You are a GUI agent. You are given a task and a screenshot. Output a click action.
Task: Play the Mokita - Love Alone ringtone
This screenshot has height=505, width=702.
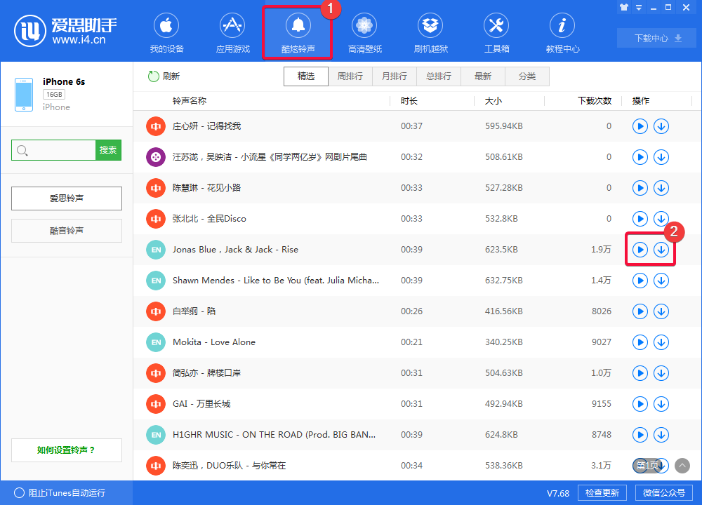[640, 342]
